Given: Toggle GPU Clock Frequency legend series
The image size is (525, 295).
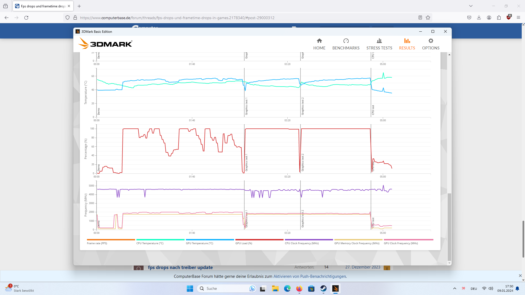Looking at the screenshot, I should point(401,243).
